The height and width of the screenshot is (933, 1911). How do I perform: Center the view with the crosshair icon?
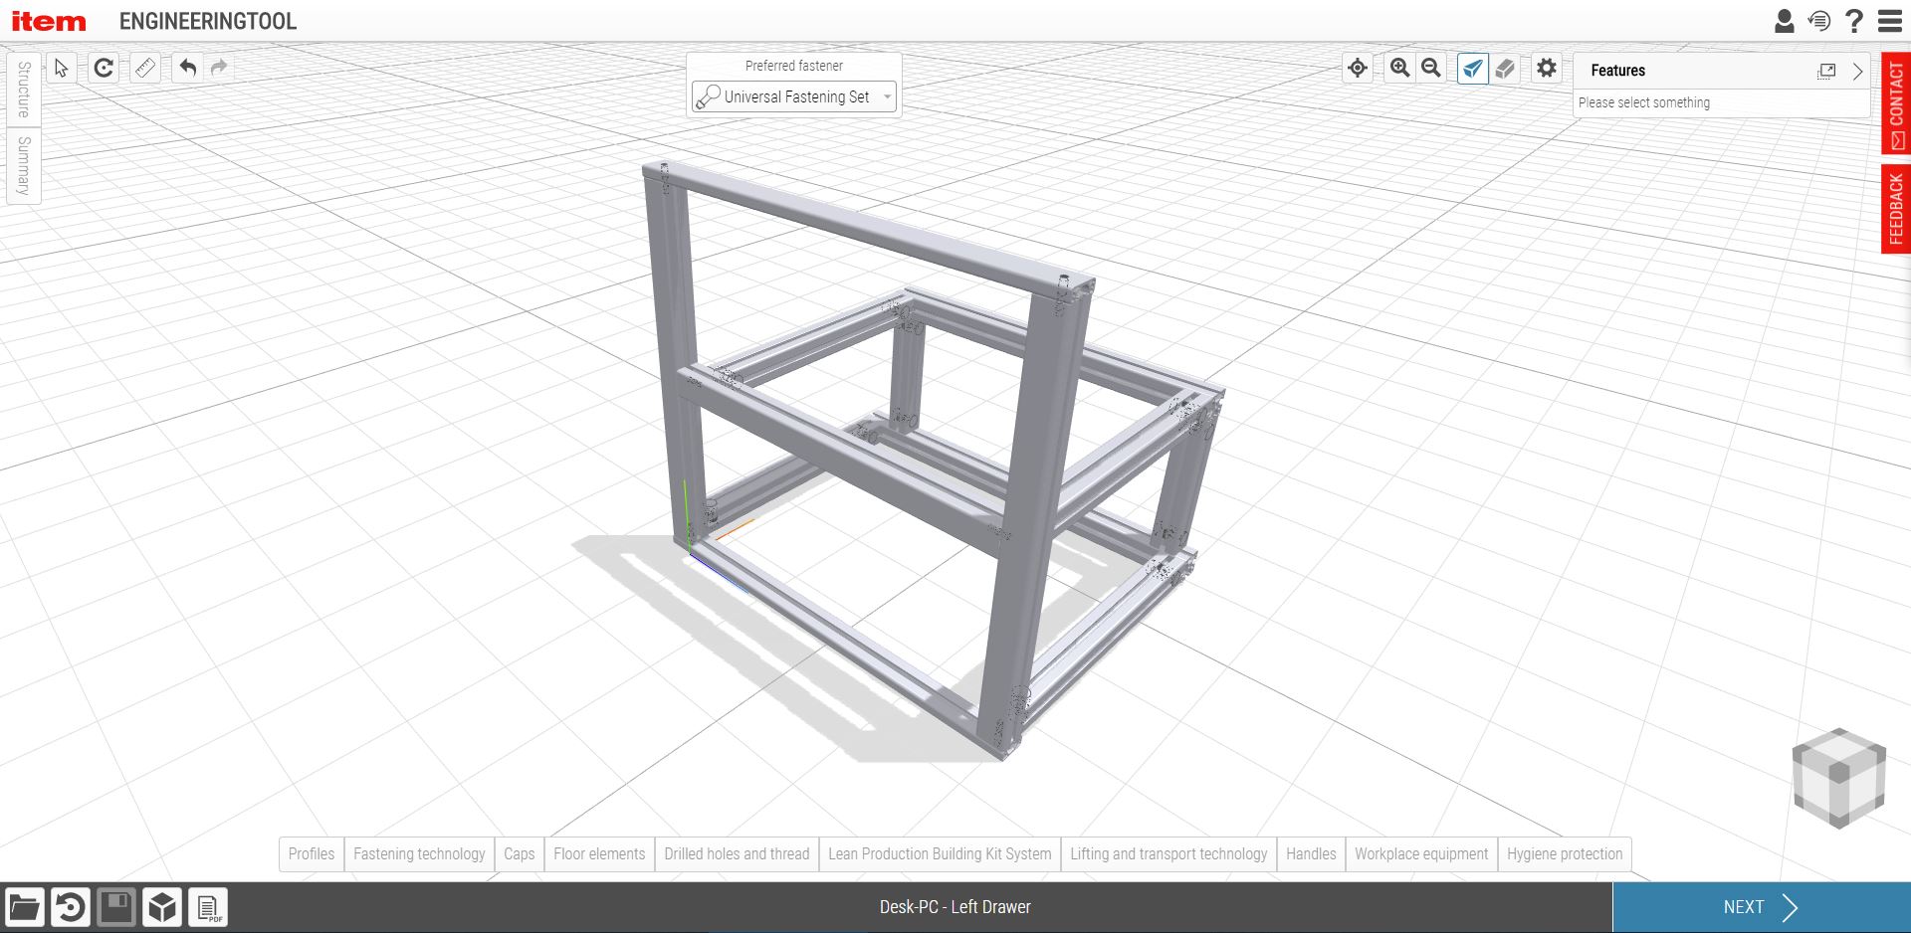pos(1358,68)
